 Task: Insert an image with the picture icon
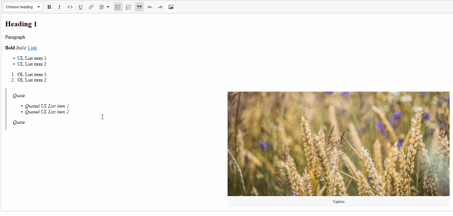click(x=171, y=7)
